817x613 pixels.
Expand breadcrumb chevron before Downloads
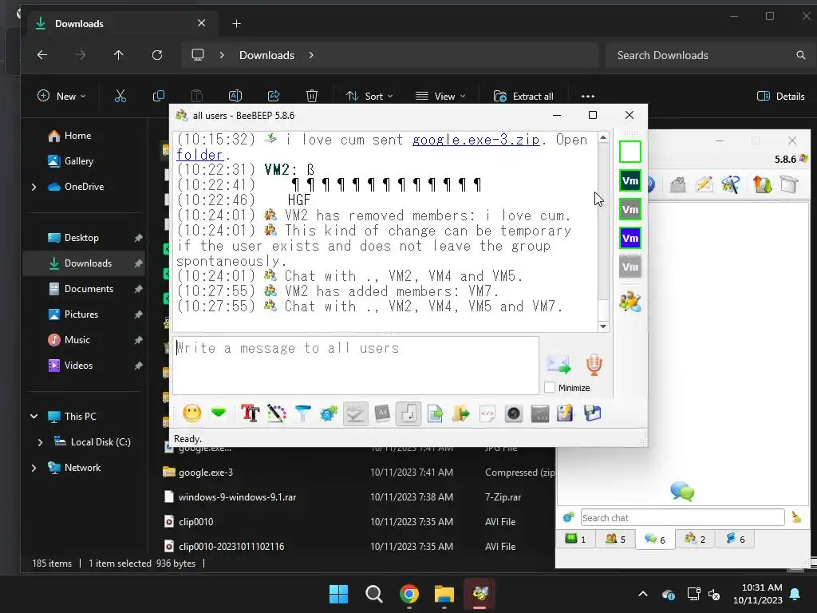pos(222,55)
